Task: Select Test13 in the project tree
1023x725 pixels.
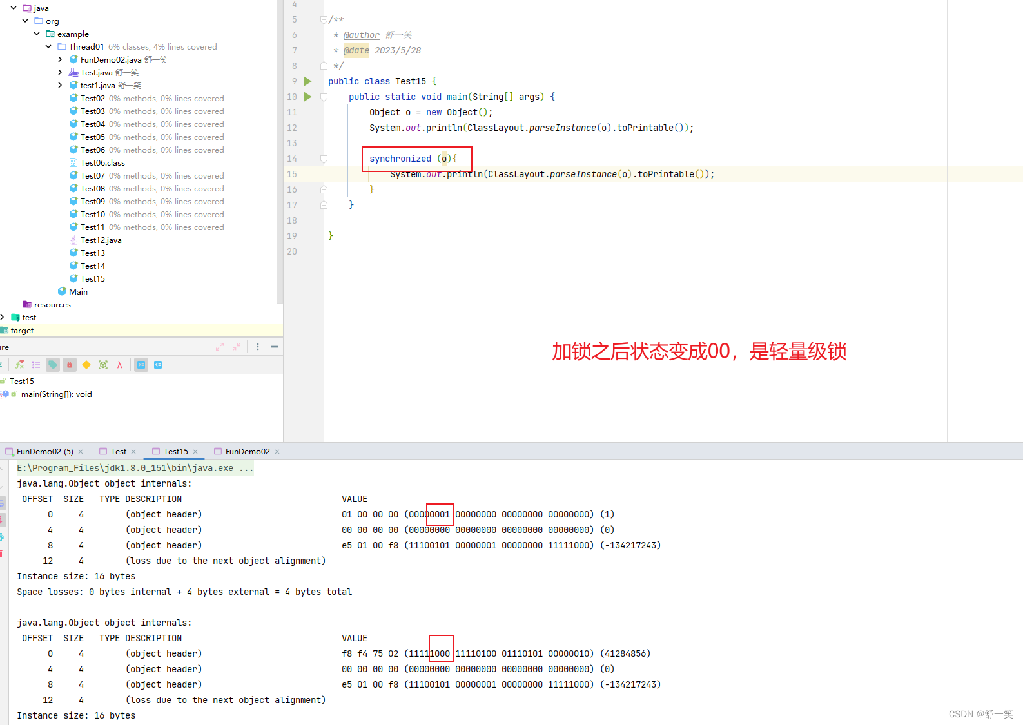Action: tap(93, 253)
